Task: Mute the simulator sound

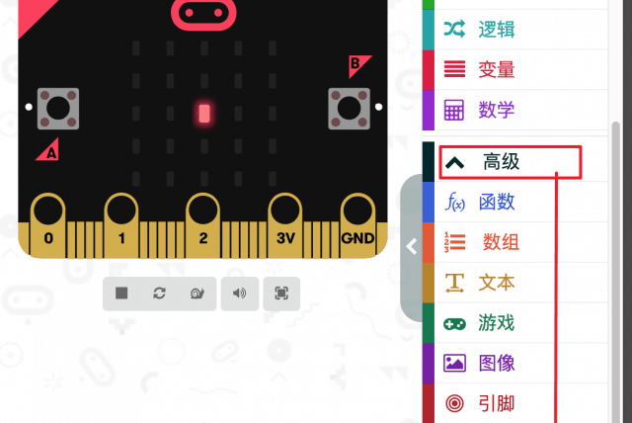Action: [x=240, y=294]
